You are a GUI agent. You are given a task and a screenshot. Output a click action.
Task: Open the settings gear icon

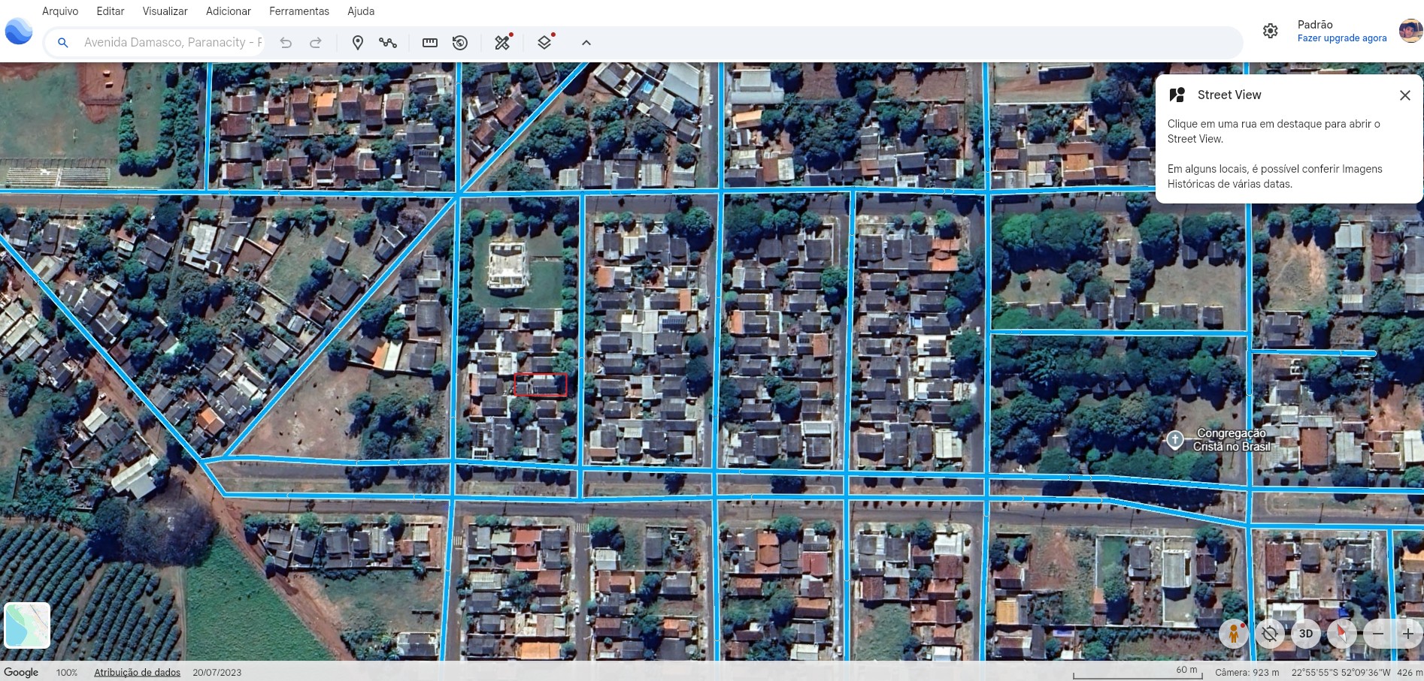tap(1271, 31)
